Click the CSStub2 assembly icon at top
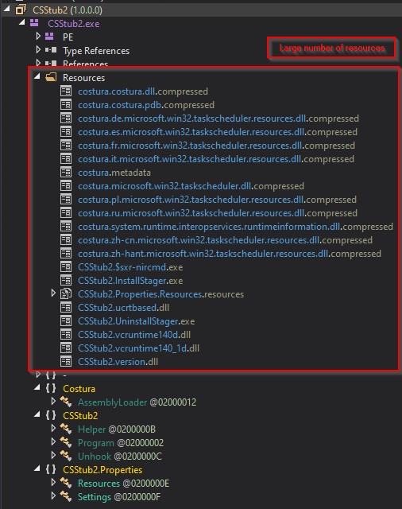The width and height of the screenshot is (402, 509). 21,10
